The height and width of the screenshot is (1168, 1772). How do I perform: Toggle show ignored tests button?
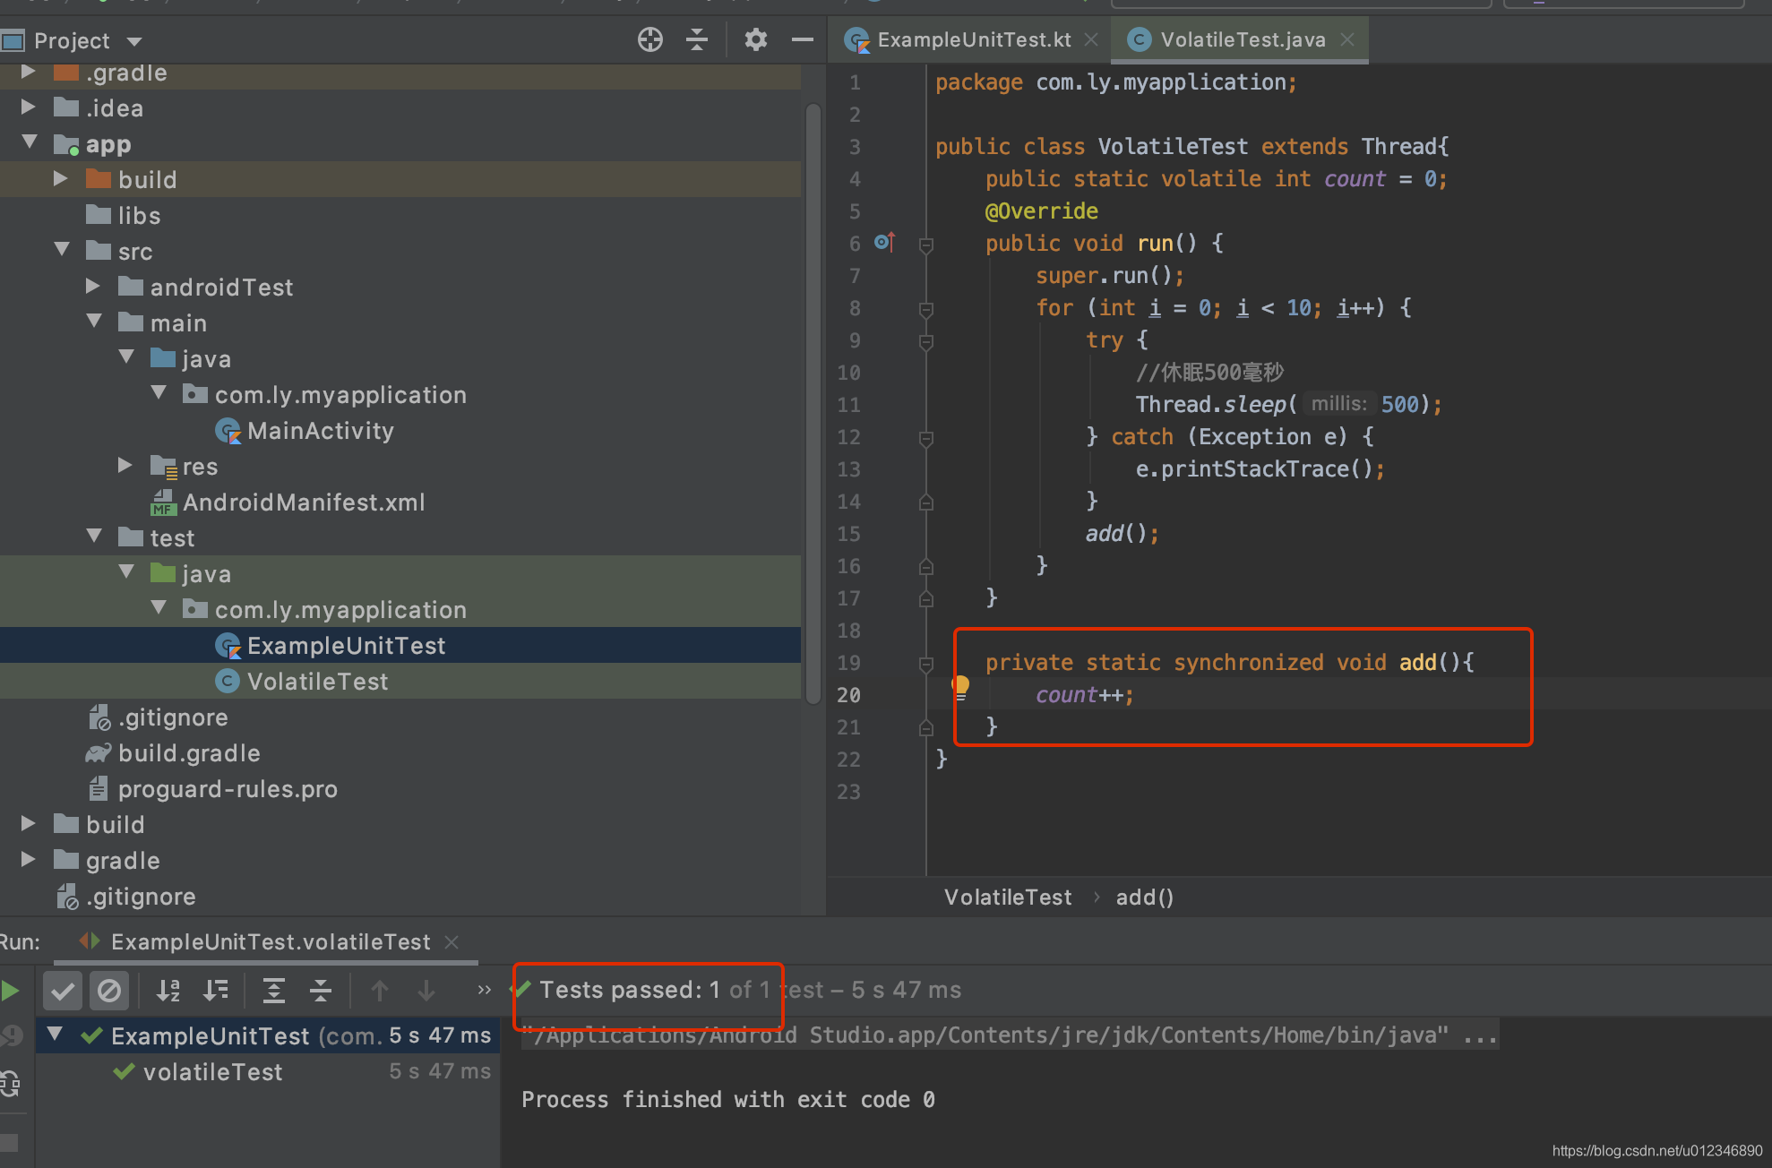[x=109, y=991]
